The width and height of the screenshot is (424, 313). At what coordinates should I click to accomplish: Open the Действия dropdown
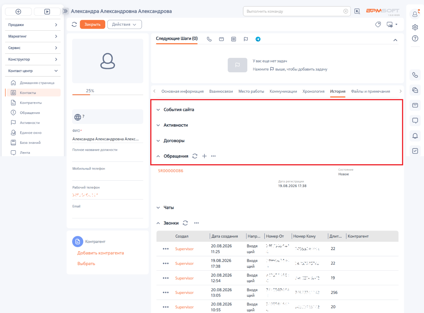[x=124, y=25]
